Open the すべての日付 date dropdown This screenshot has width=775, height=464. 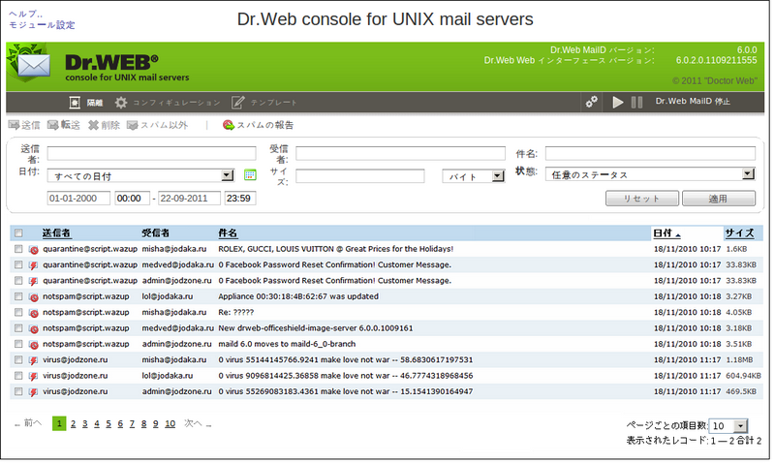pos(140,175)
